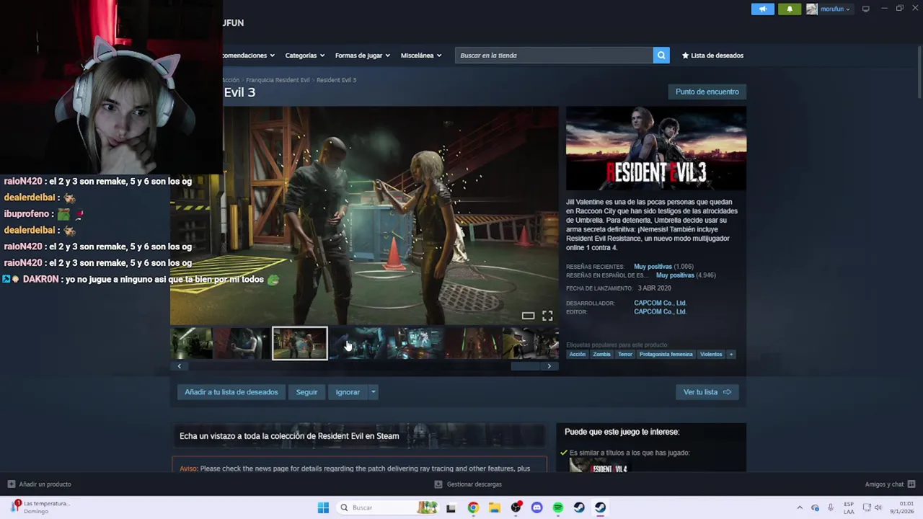The height and width of the screenshot is (519, 923).
Task: Click fullscreen icon on the screenshot viewer
Action: point(547,316)
